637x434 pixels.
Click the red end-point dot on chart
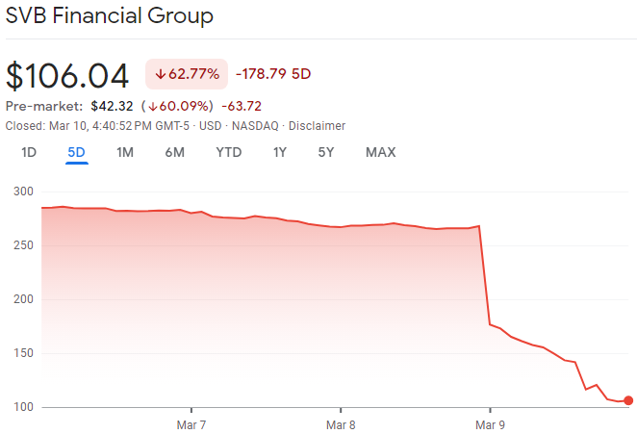click(x=629, y=400)
